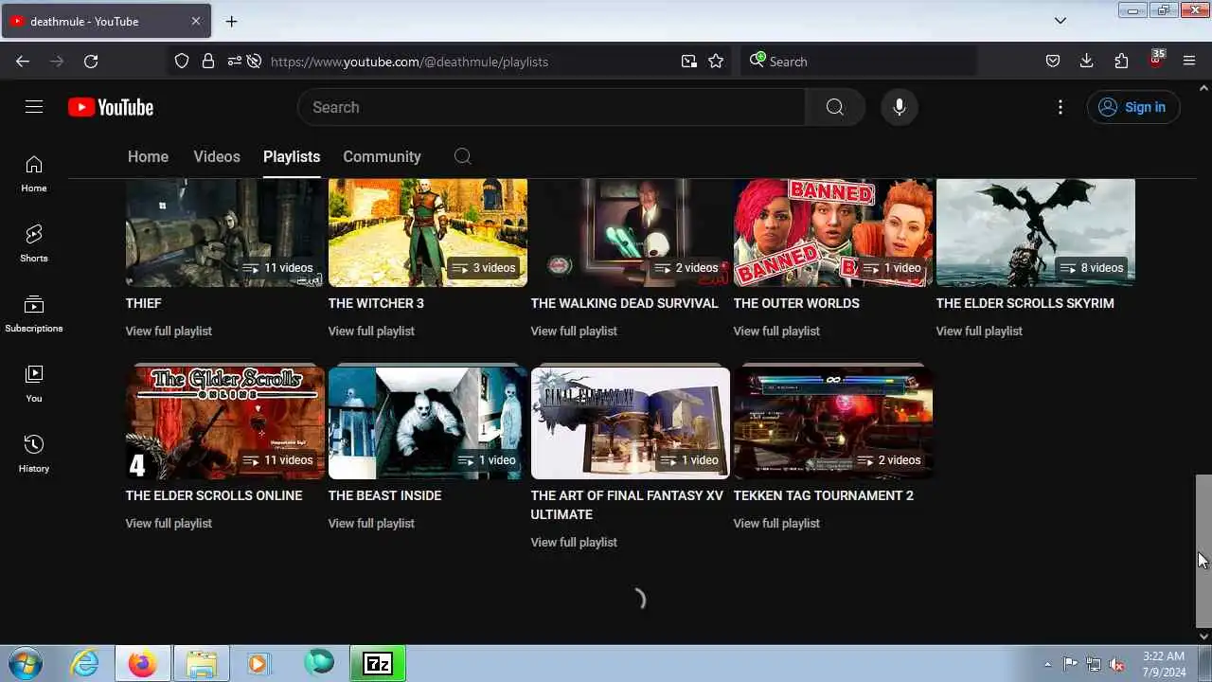This screenshot has width=1212, height=682.
Task: Click the YouTube logo
Action: pyautogui.click(x=111, y=107)
